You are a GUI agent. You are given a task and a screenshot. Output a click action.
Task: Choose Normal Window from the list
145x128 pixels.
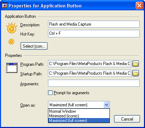[79, 111]
